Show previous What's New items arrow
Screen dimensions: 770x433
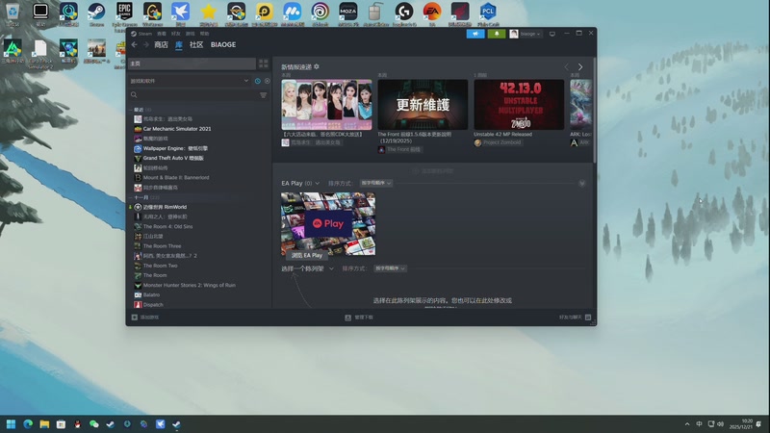pos(566,66)
